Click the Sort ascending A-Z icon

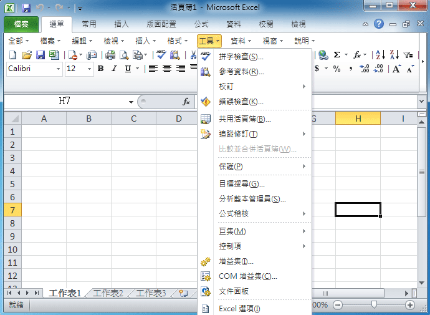(380, 55)
